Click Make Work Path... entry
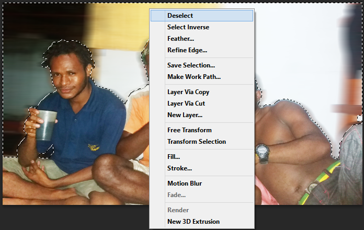Screen dimensions: 364x230 202,77
